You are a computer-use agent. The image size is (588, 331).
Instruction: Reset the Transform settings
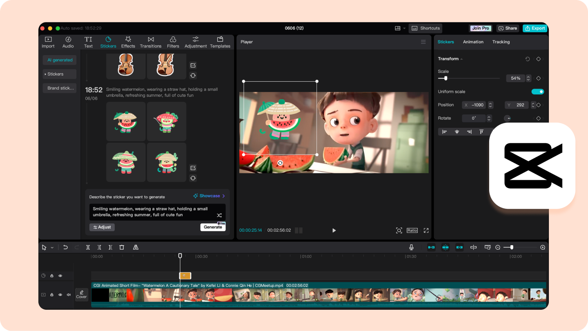pos(528,59)
